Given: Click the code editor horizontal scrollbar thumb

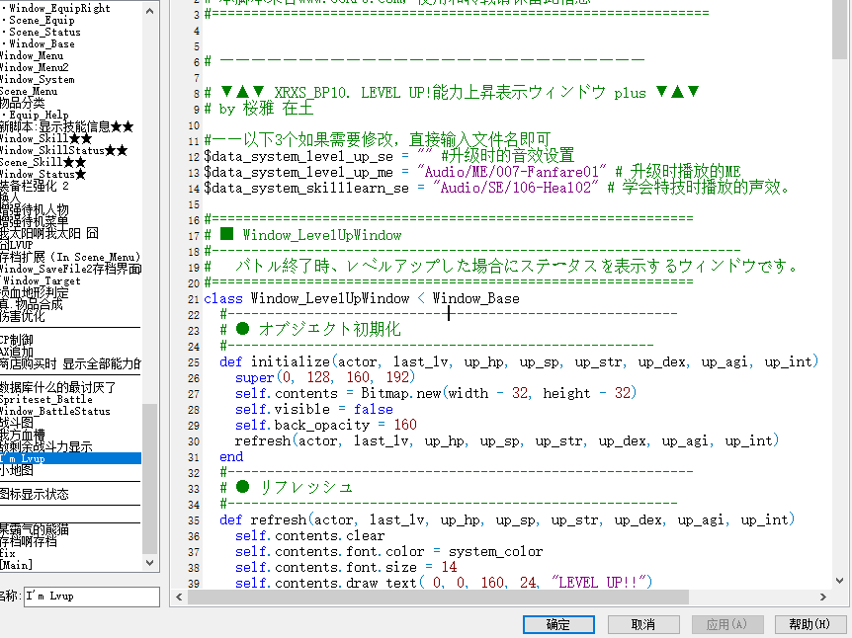Looking at the screenshot, I should click(x=438, y=598).
